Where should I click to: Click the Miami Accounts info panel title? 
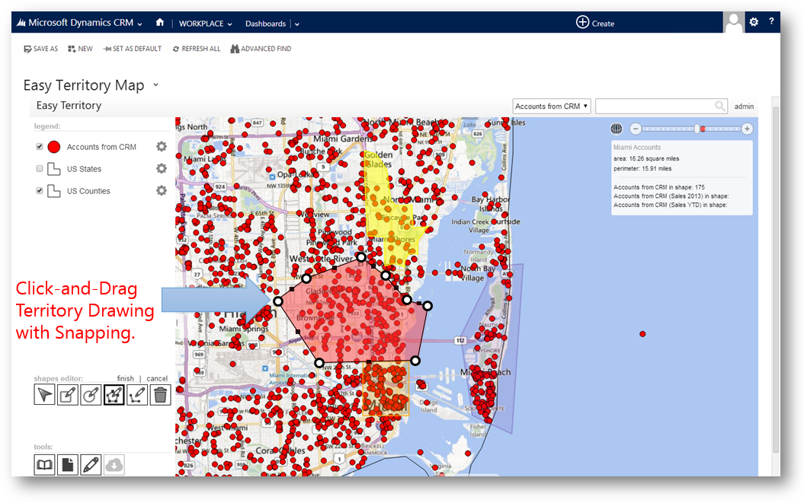pos(637,147)
